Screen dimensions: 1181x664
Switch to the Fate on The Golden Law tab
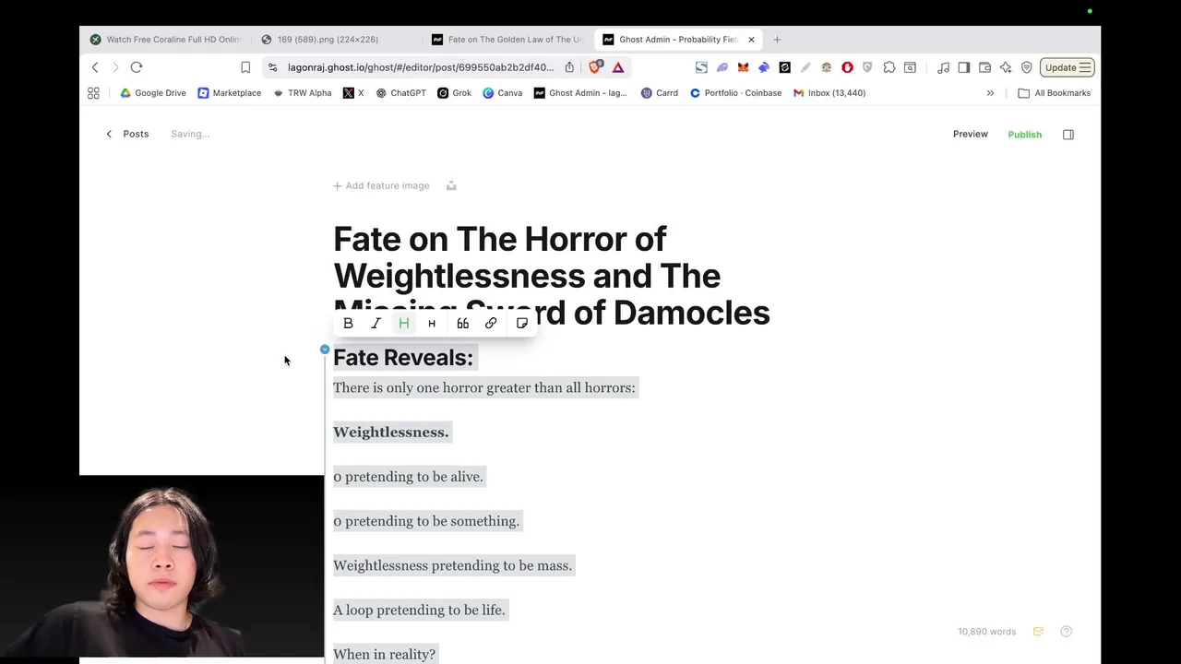click(508, 40)
